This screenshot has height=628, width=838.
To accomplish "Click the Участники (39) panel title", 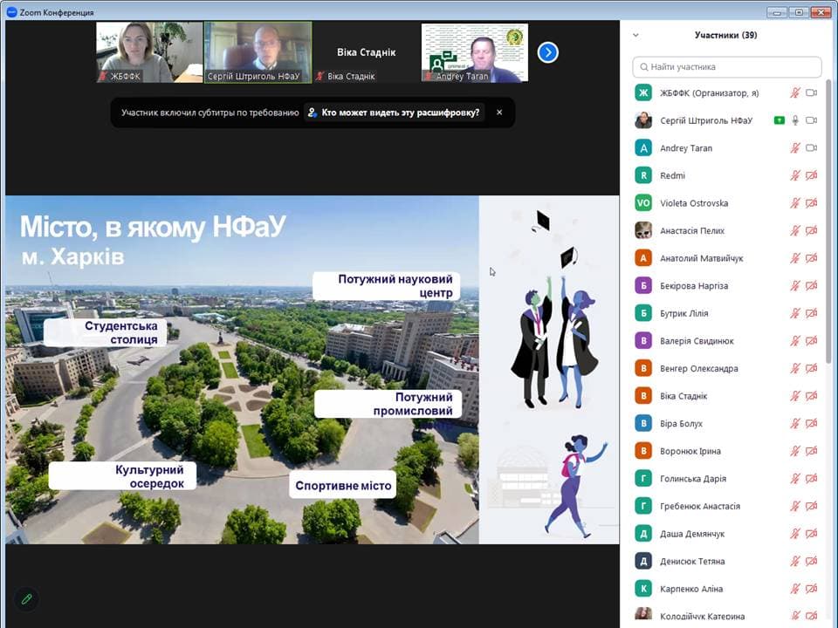I will click(x=725, y=35).
